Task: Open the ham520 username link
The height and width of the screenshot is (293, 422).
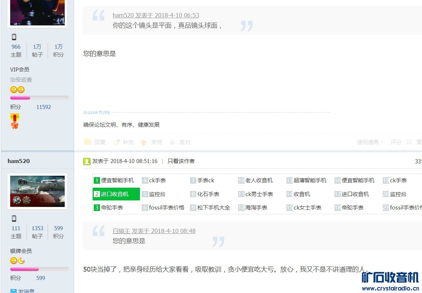Action: [19, 161]
